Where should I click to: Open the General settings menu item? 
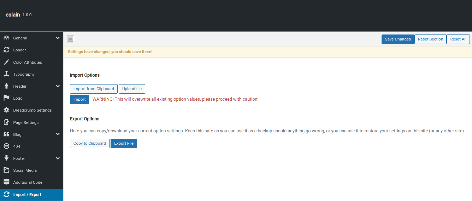31,38
